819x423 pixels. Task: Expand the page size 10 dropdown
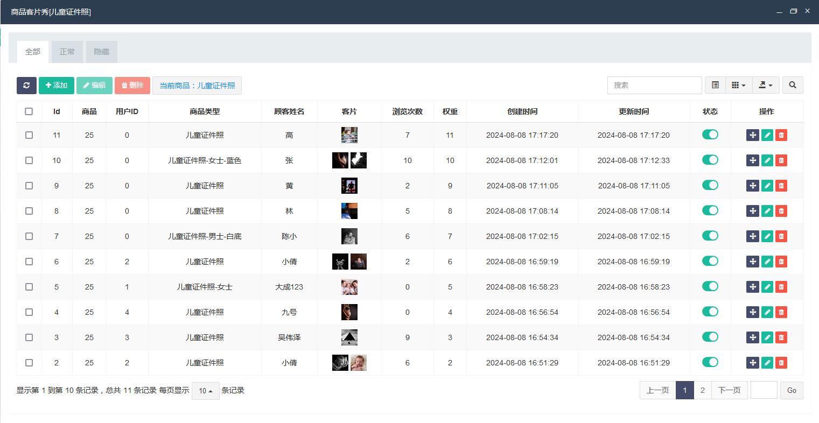205,391
